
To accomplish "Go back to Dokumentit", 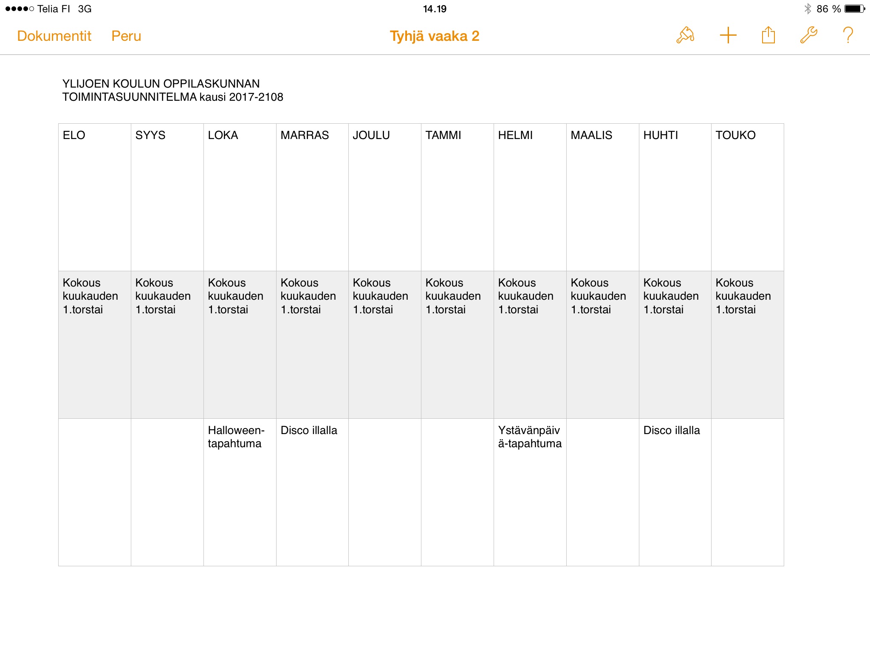I will click(x=54, y=36).
